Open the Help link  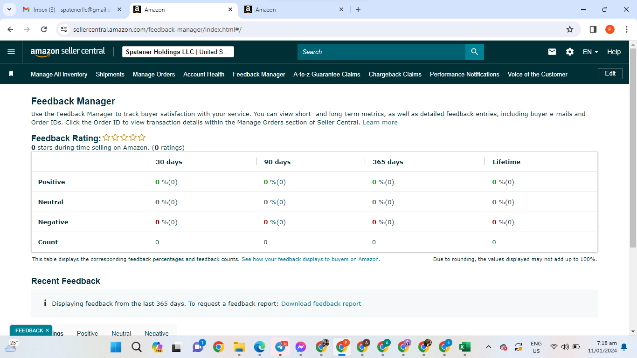tap(614, 52)
